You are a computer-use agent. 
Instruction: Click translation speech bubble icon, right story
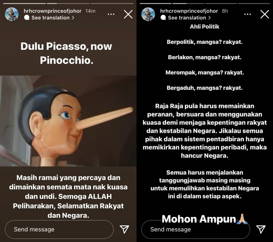click(x=163, y=18)
